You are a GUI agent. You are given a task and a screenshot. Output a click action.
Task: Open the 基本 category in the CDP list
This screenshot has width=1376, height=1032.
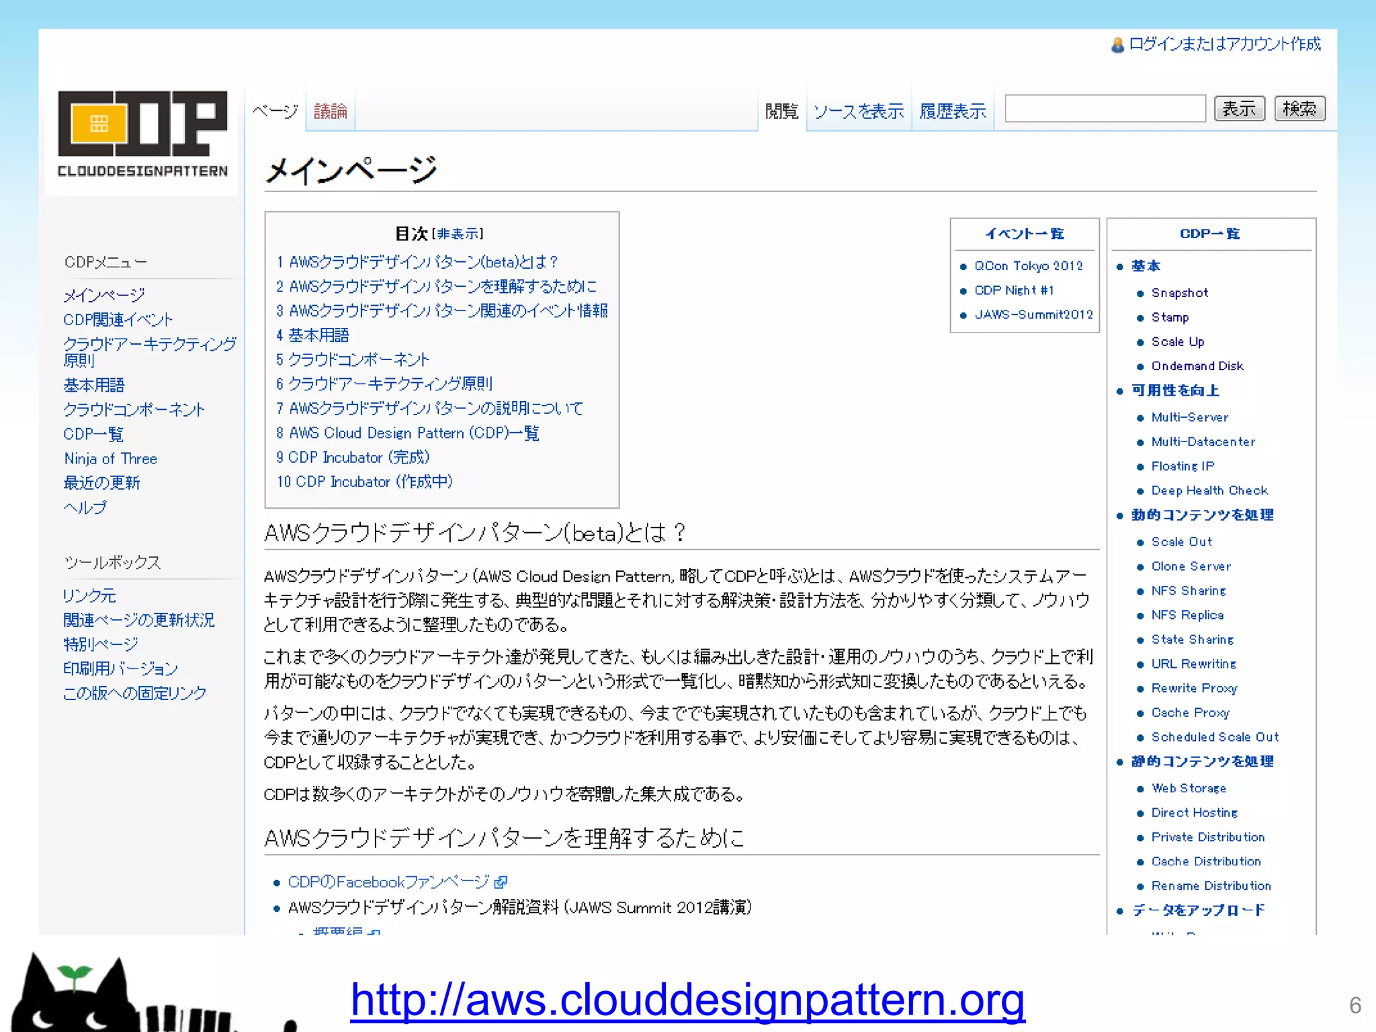(1146, 266)
